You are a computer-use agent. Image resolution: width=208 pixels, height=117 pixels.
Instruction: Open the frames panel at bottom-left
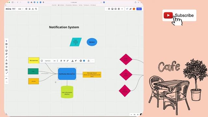pyautogui.click(x=6, y=114)
